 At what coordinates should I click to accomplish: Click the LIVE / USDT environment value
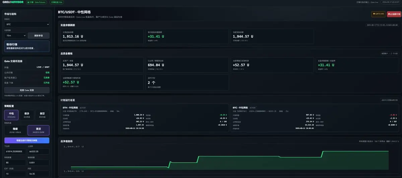43,67
